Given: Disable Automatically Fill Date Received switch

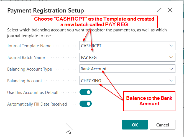Looking at the screenshot, I should [86, 104].
